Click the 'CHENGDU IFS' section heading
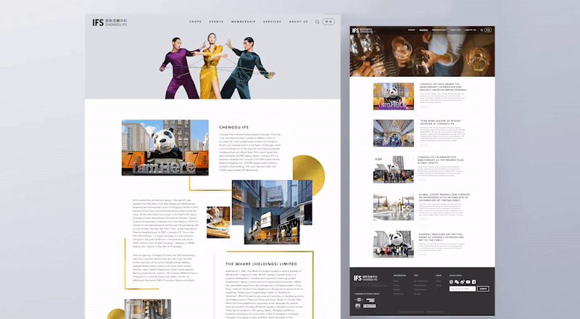The width and height of the screenshot is (580, 319). pos(233,128)
